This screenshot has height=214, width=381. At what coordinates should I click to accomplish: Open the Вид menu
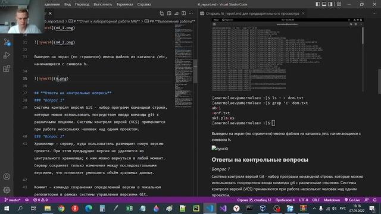coord(67,4)
